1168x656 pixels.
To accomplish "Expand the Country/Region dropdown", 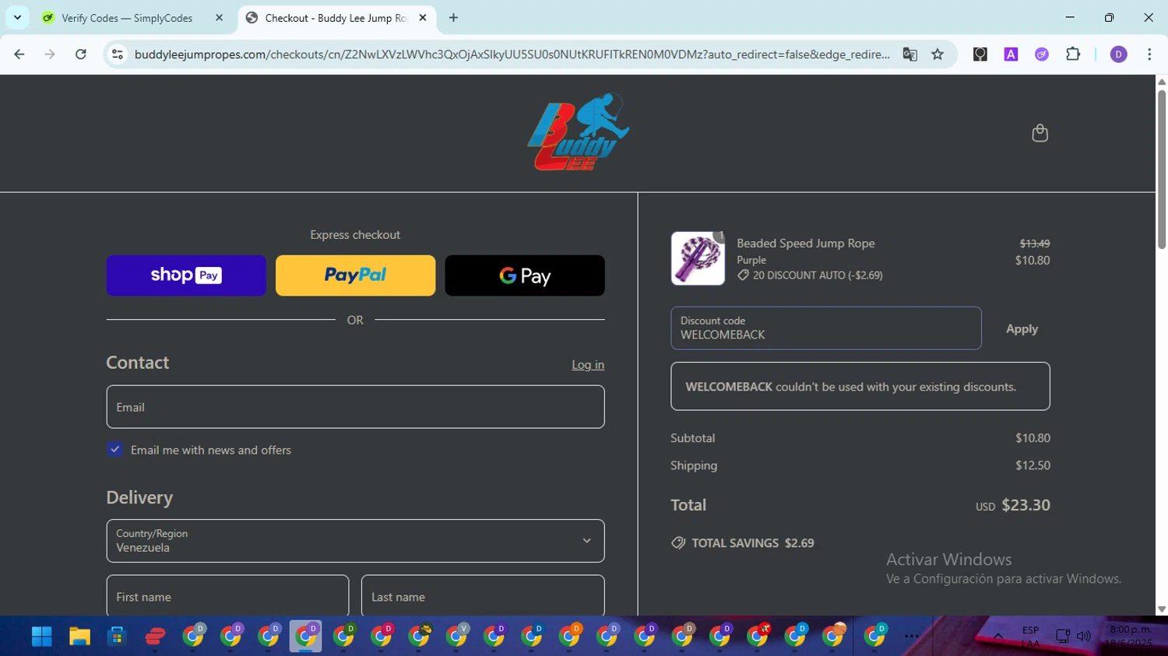I will pos(355,541).
